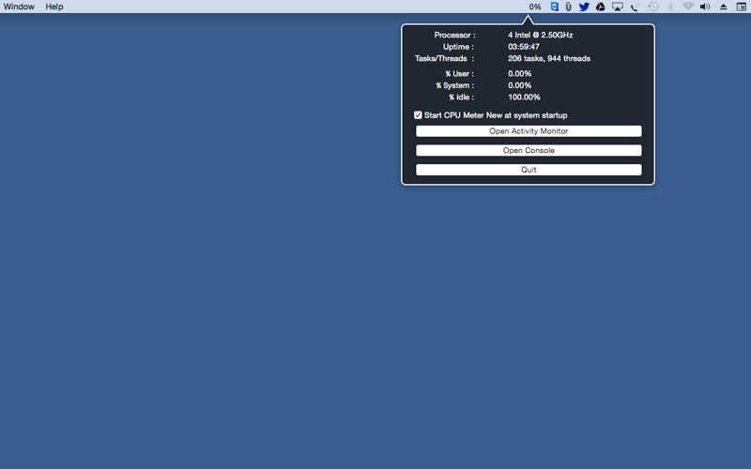Click the % User value 0.00%

click(520, 74)
